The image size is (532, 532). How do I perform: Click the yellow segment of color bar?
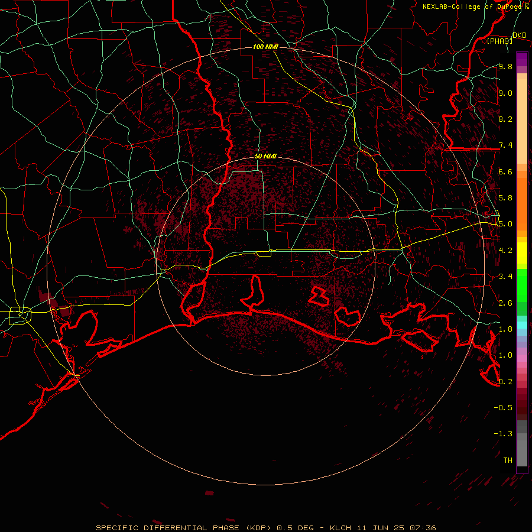click(x=522, y=253)
